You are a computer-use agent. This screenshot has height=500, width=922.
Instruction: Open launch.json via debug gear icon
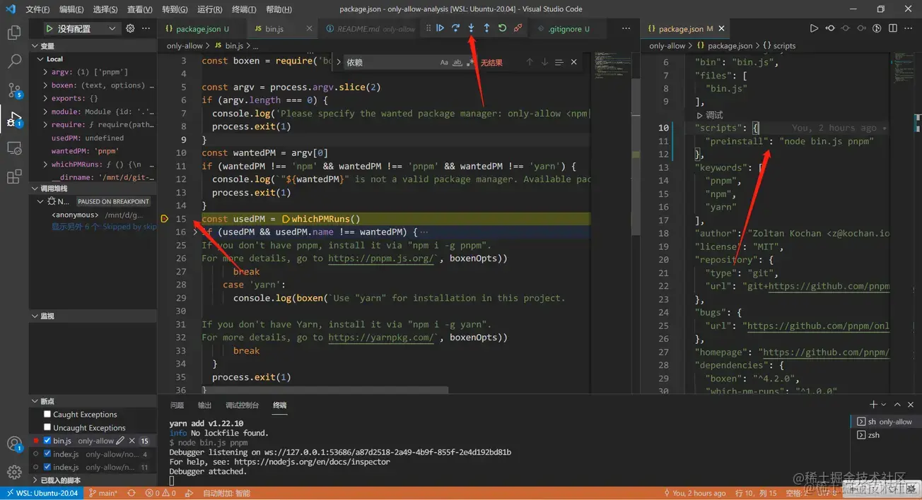pos(130,29)
